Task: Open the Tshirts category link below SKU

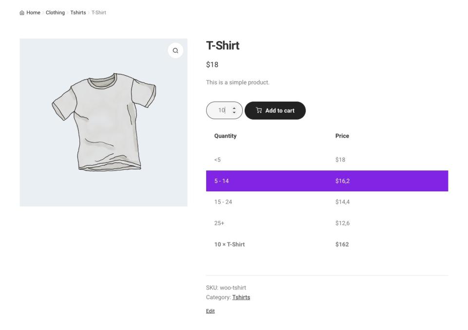Action: pyautogui.click(x=241, y=297)
